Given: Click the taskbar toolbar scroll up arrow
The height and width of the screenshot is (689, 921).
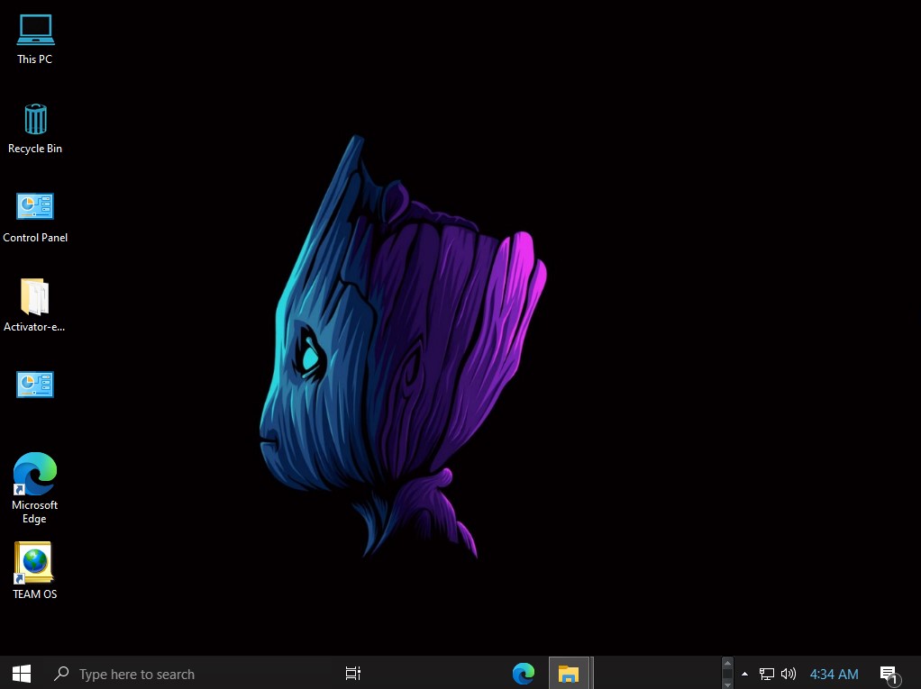Looking at the screenshot, I should (x=727, y=665).
